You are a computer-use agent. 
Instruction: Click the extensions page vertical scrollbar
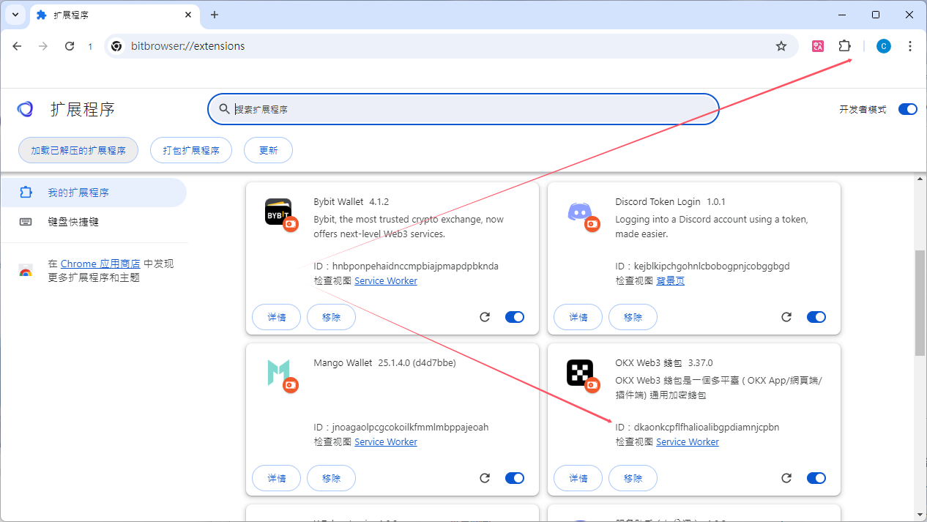tap(920, 303)
